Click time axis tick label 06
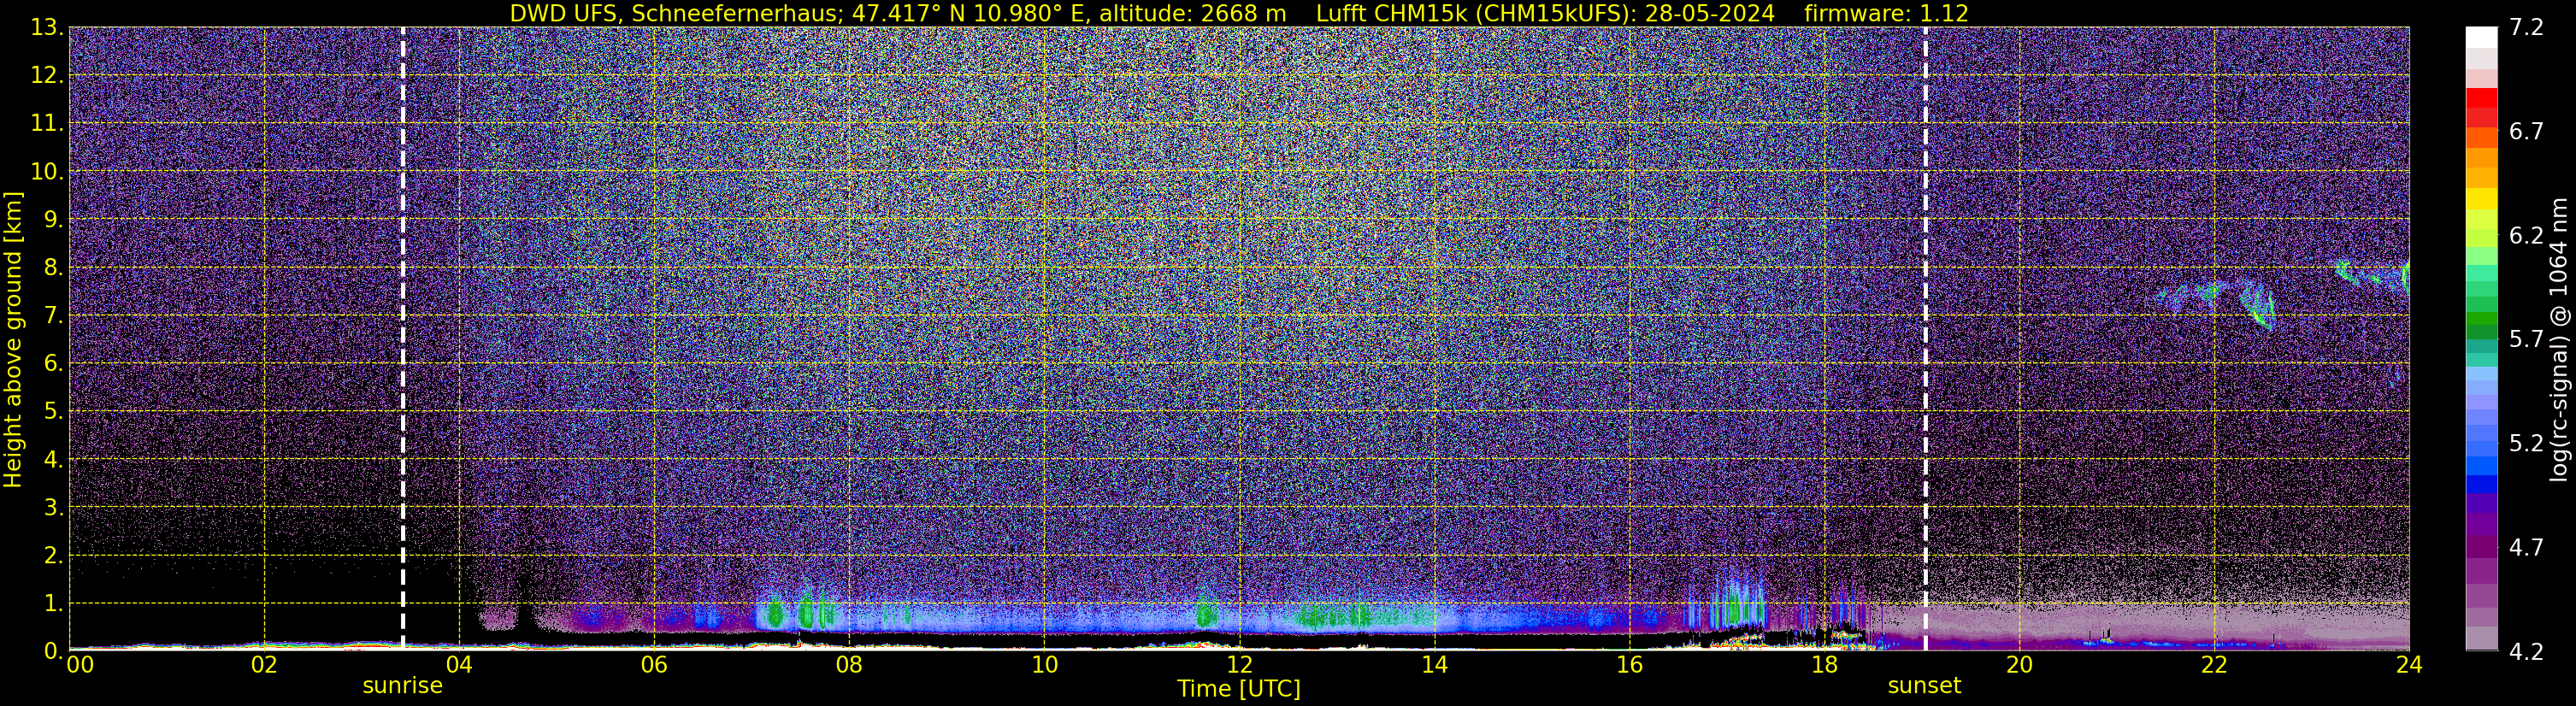 pos(654,665)
